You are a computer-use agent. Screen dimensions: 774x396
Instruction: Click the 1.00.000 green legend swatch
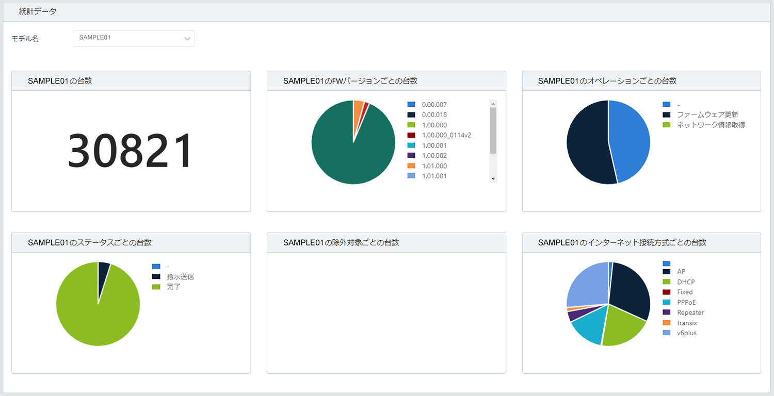click(x=411, y=125)
